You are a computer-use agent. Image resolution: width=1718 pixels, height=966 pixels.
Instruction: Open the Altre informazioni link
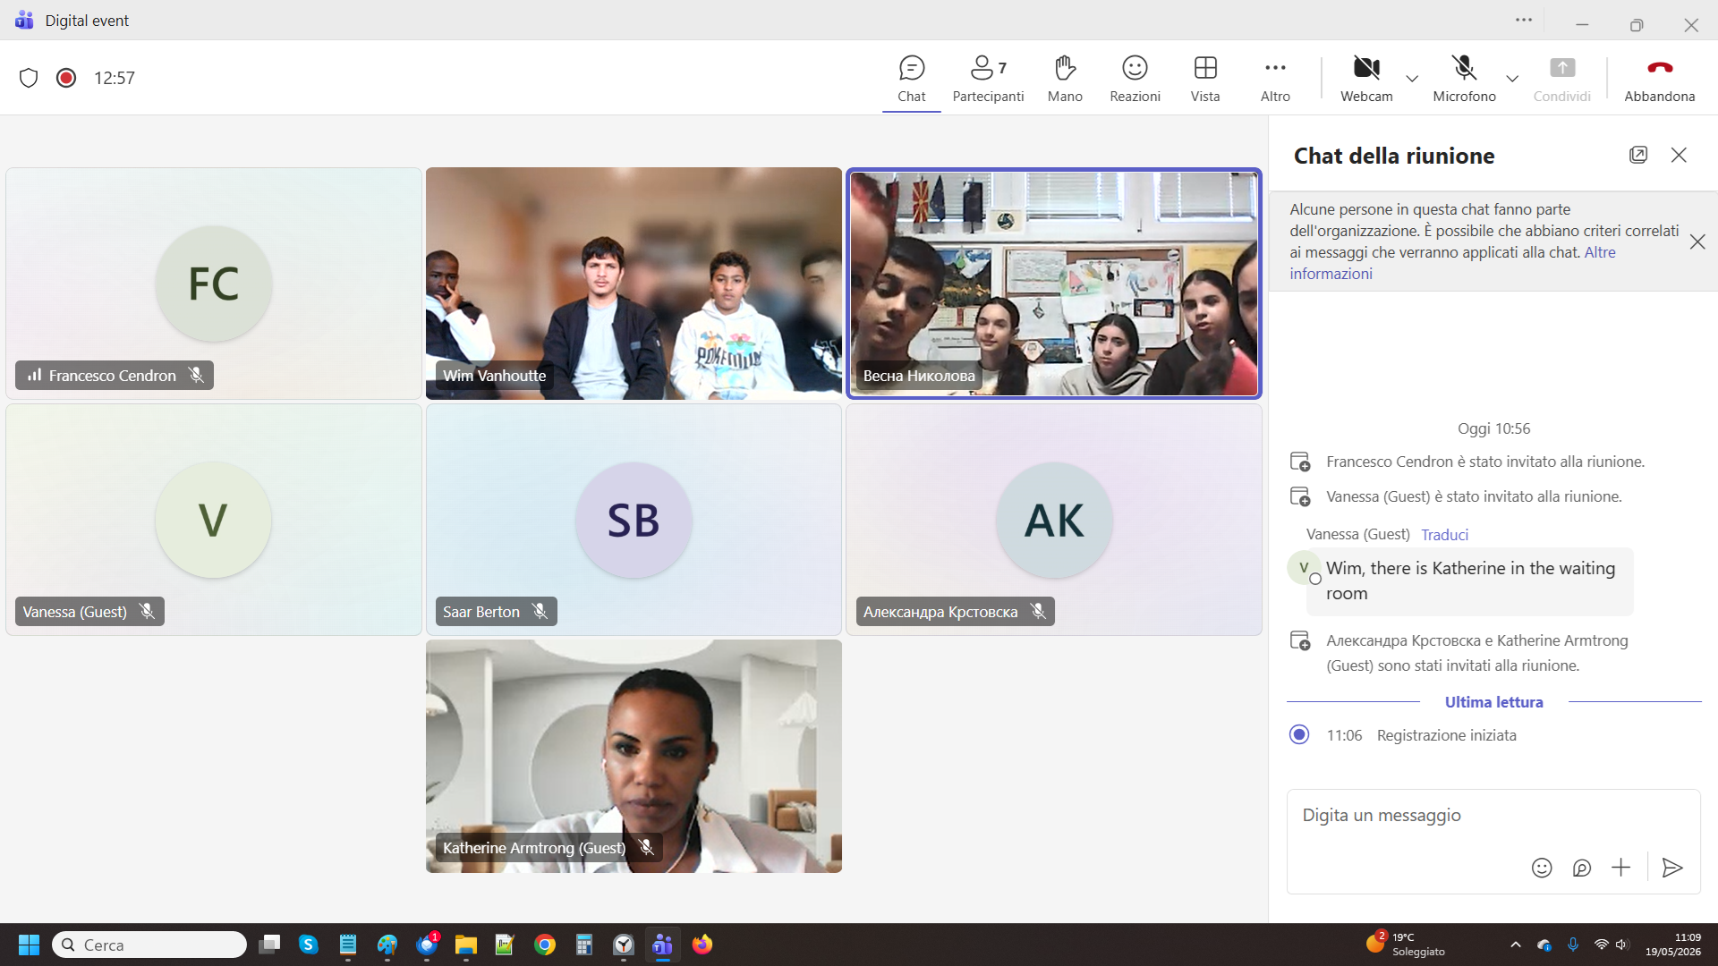[x=1452, y=263]
